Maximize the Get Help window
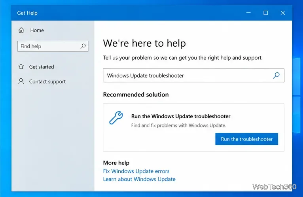Screen dimensions: 303x197 (x=266, y=13)
